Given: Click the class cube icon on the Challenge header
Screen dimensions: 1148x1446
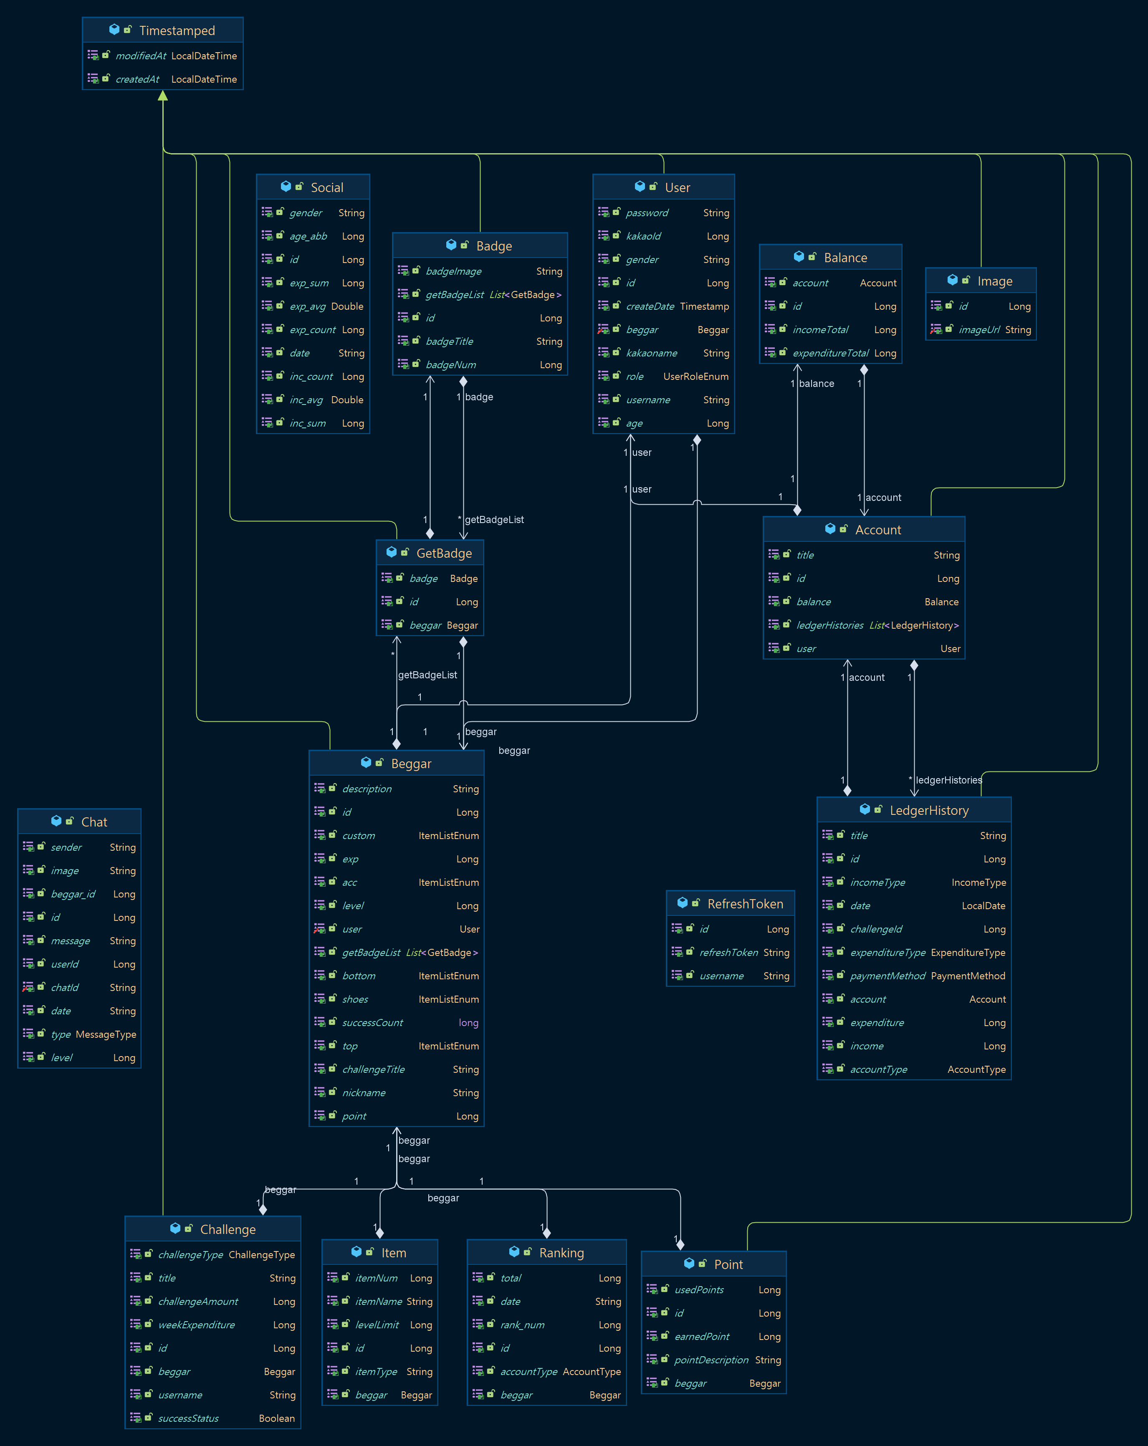Looking at the screenshot, I should 175,1229.
